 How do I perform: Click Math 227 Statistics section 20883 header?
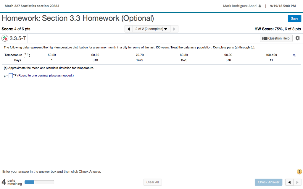32,6
